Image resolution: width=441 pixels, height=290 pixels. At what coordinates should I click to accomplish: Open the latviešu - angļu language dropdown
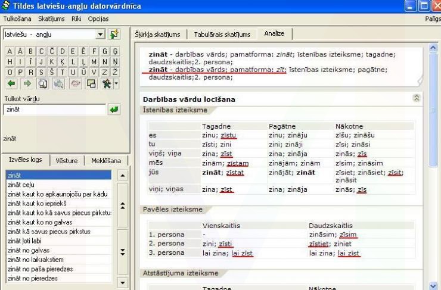point(100,35)
